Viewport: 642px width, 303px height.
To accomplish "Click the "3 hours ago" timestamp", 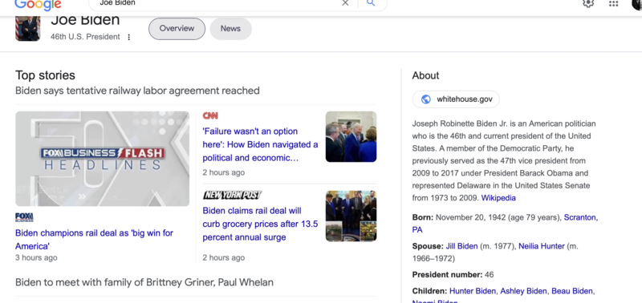I will (x=36, y=257).
